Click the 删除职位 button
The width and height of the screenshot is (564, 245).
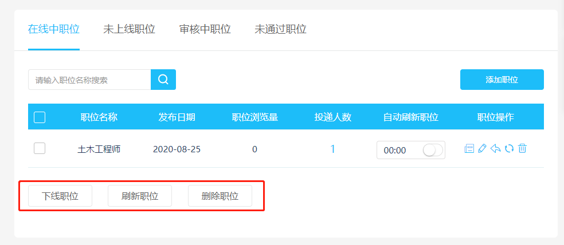220,196
